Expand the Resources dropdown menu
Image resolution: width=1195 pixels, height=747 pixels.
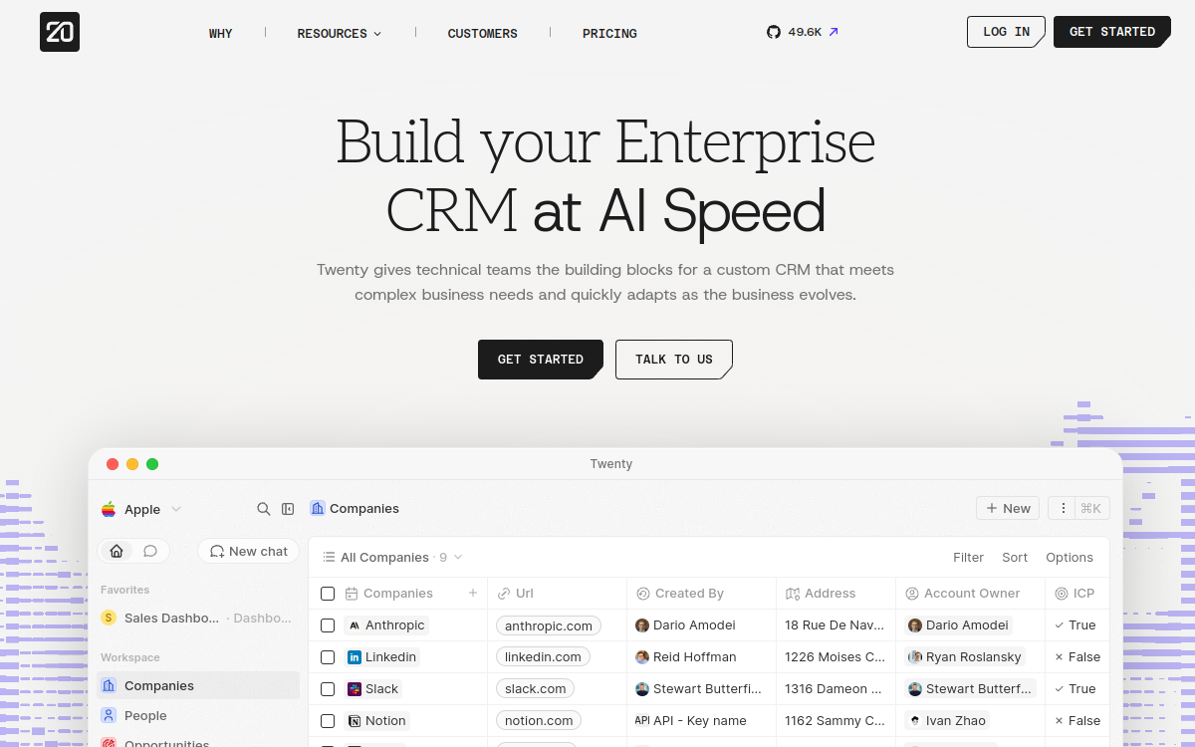pos(340,33)
